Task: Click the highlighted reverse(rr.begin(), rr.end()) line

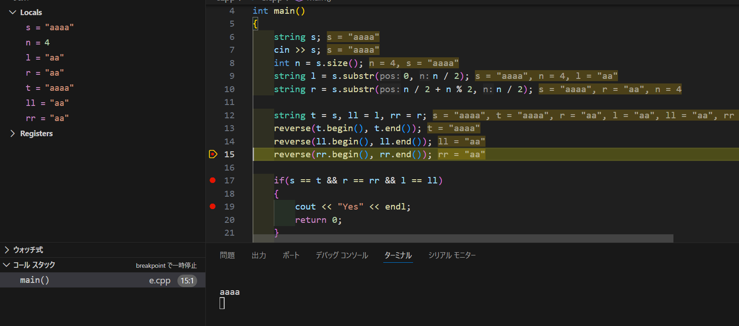Action: tap(353, 155)
